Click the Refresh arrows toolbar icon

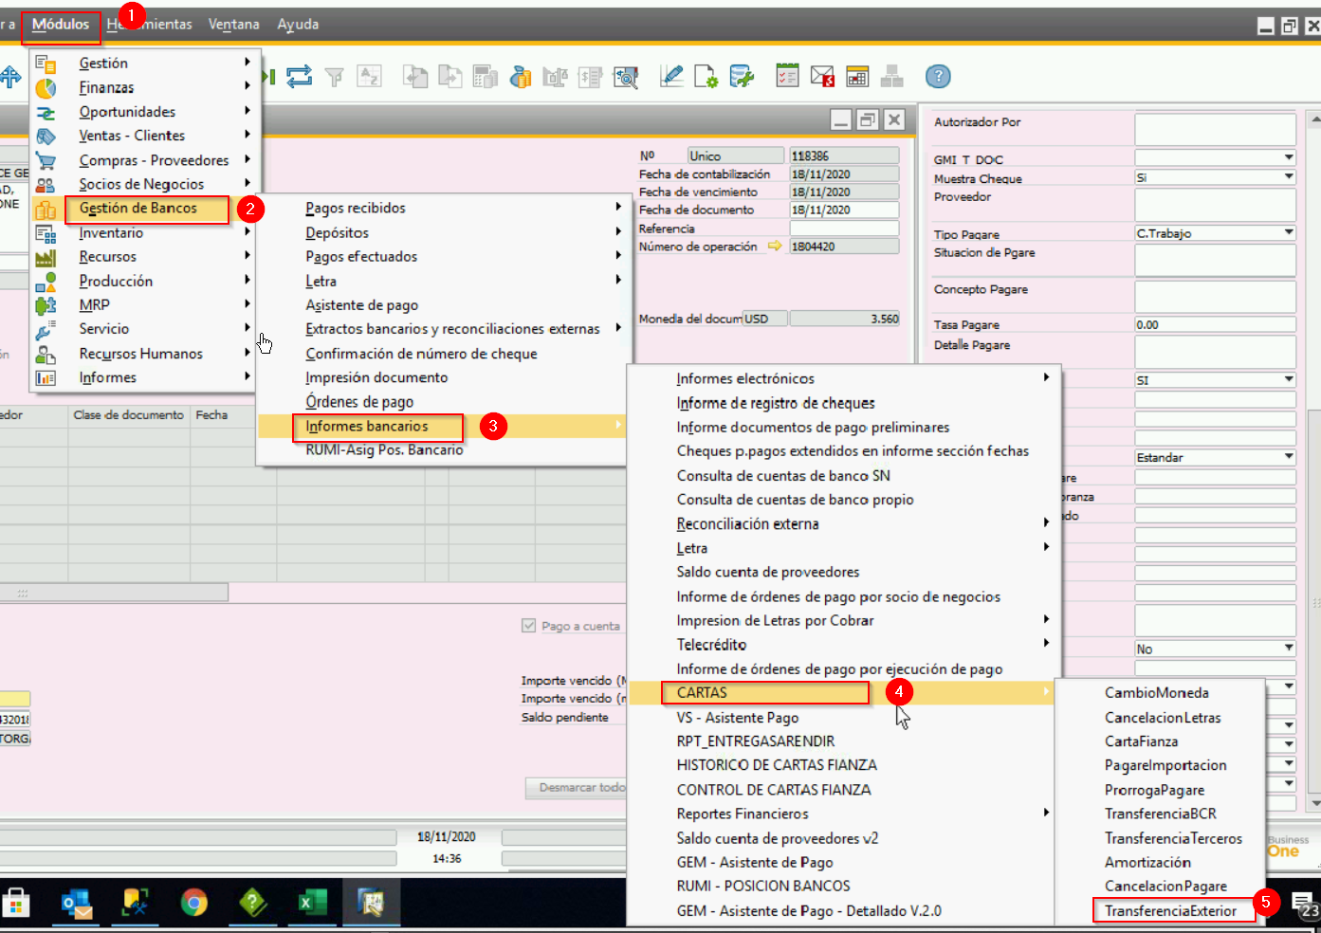(x=300, y=77)
